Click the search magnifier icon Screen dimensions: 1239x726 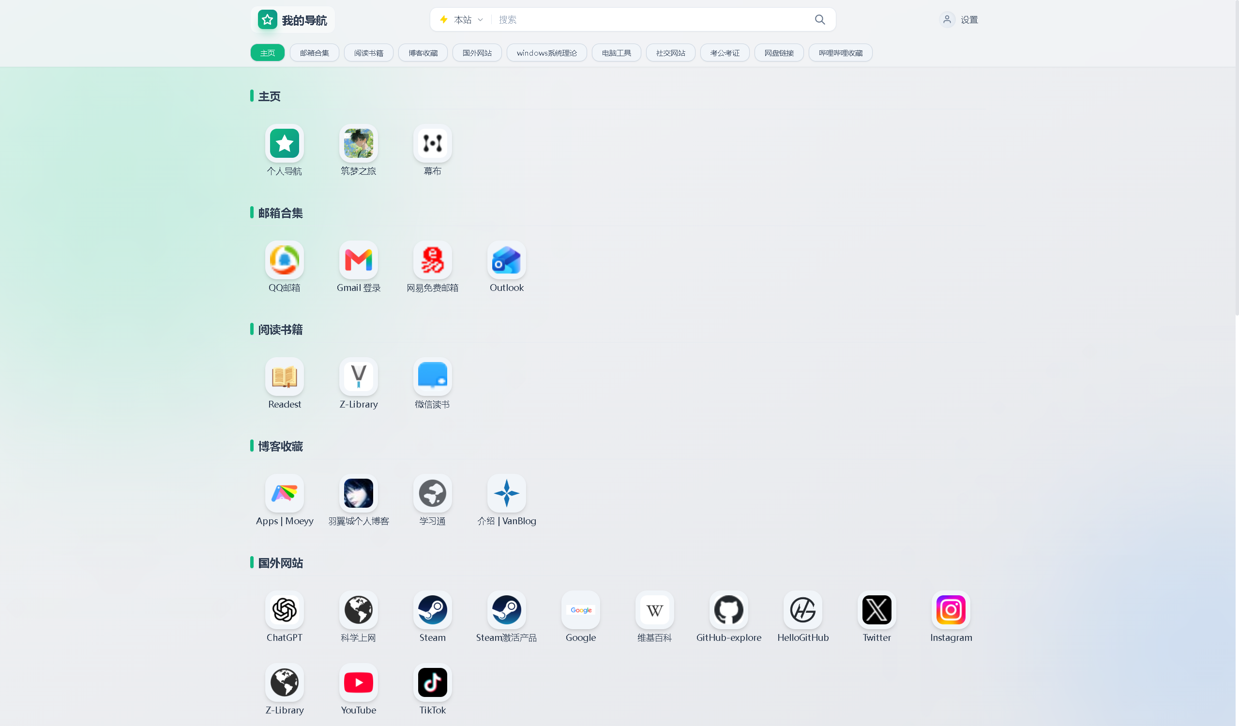pos(819,20)
